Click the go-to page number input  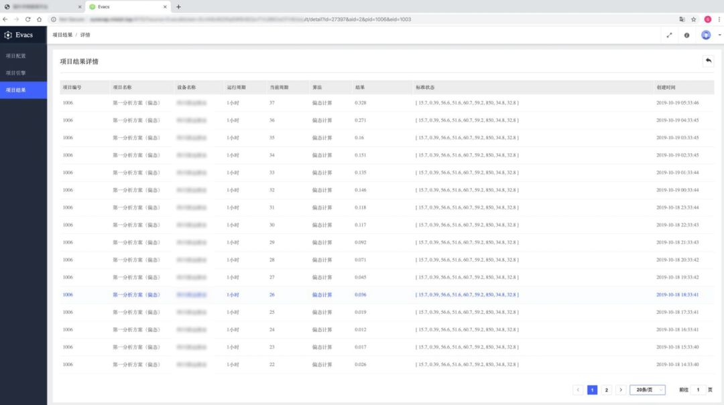click(697, 390)
